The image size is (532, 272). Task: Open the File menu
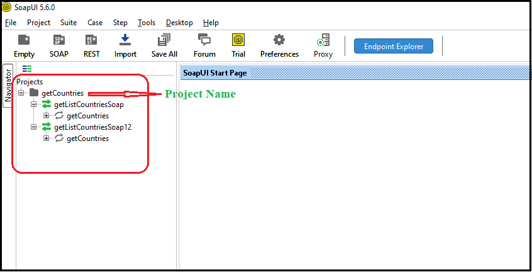pyautogui.click(x=11, y=23)
